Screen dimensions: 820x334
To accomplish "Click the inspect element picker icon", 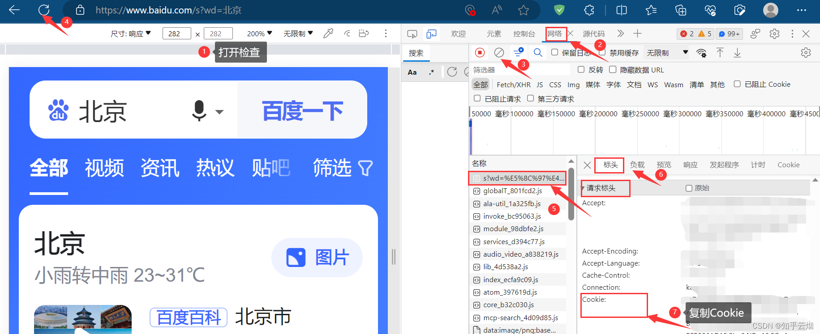I will click(412, 34).
